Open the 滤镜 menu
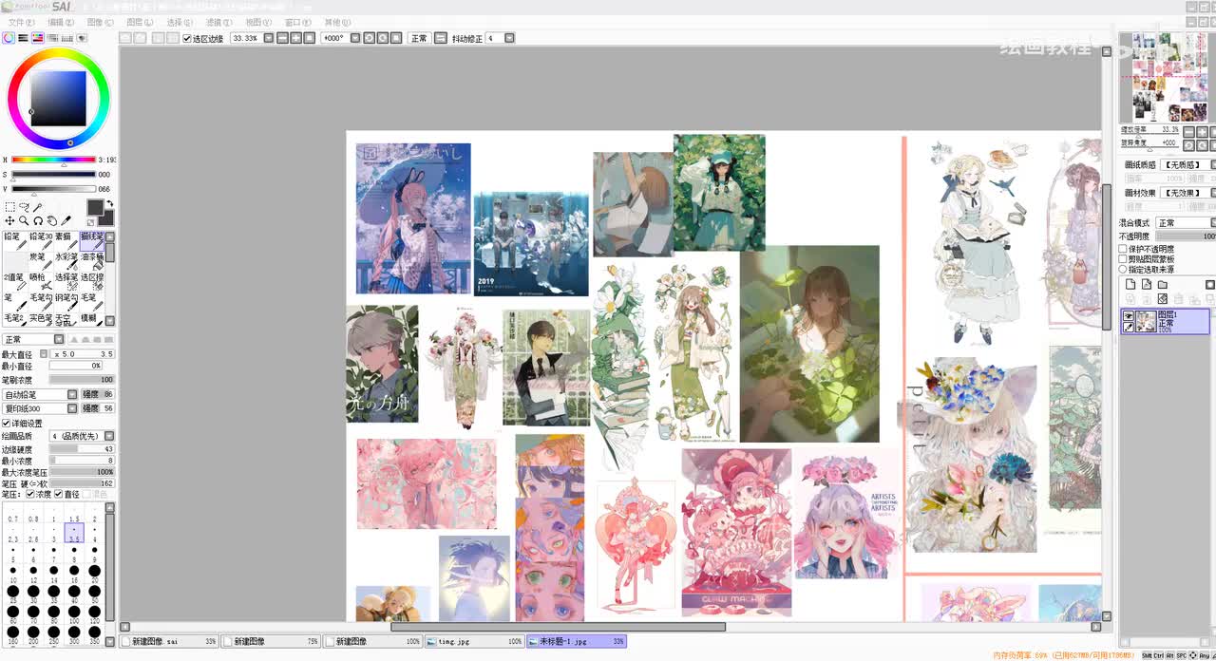The image size is (1216, 661). click(219, 22)
